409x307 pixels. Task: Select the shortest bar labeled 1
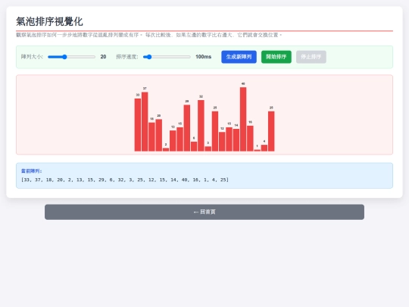[258, 150]
